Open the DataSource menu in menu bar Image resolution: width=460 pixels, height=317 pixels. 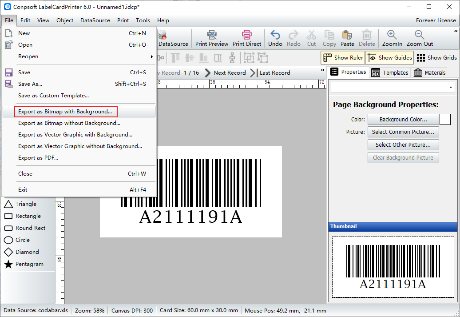coord(95,20)
